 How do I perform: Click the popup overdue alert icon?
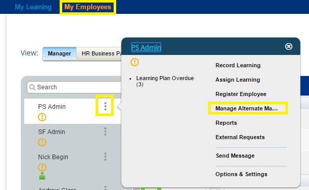(x=135, y=62)
